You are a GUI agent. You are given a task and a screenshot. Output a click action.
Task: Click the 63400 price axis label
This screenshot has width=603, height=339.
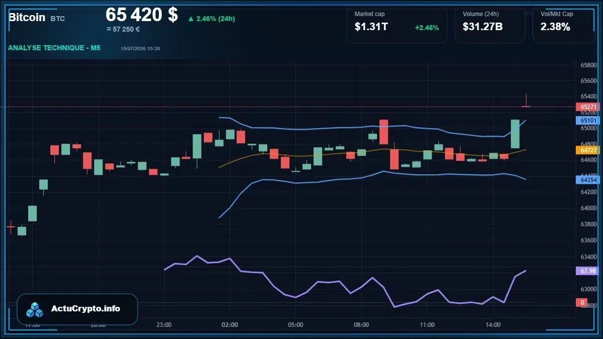point(588,258)
